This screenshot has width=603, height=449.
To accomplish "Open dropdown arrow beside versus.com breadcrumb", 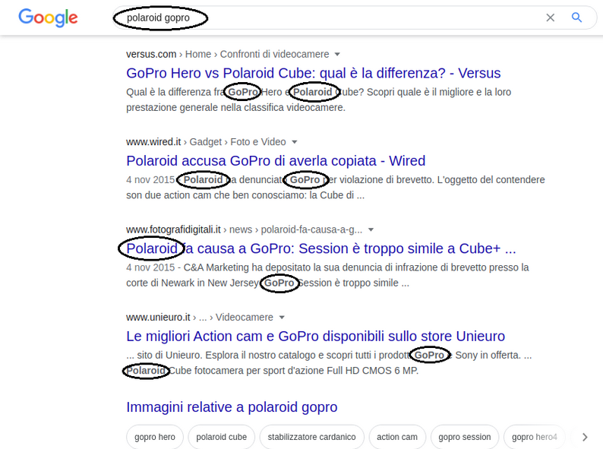I will coord(337,54).
